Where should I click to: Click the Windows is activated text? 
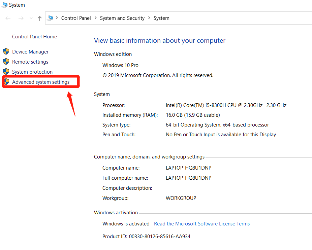pos(126,224)
